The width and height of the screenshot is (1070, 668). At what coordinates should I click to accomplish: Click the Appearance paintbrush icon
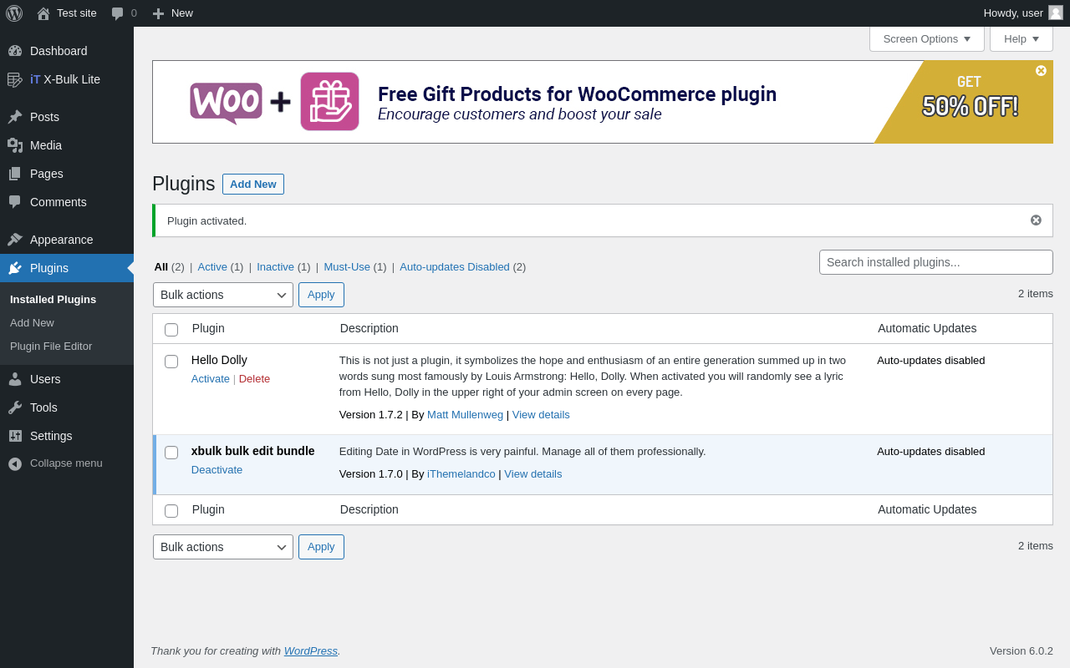pos(15,240)
